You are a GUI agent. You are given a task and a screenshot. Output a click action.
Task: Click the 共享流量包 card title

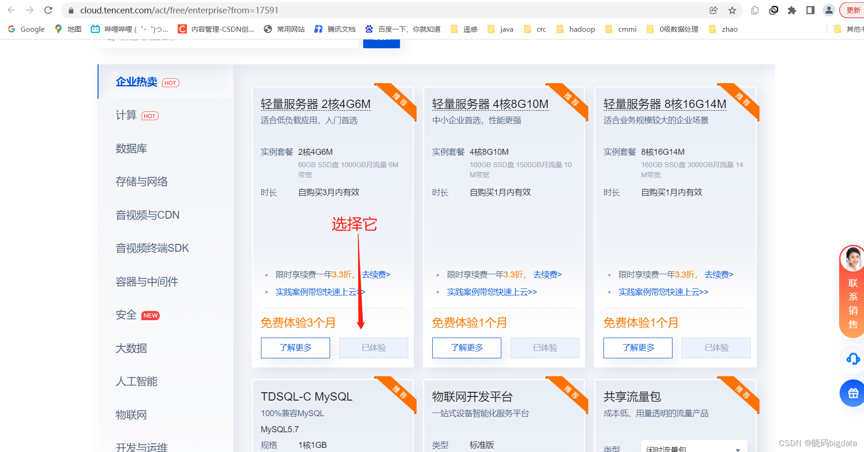pos(632,397)
